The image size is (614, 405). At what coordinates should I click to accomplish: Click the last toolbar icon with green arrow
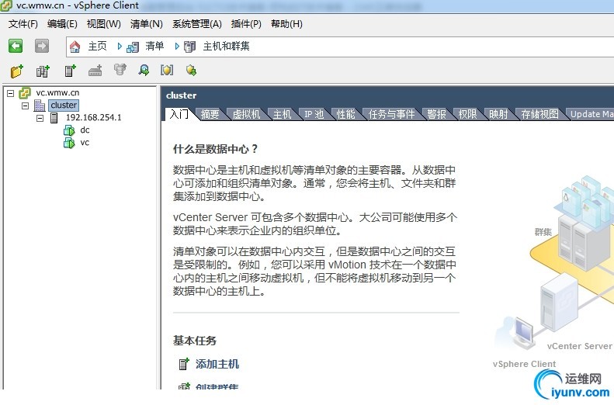click(191, 71)
